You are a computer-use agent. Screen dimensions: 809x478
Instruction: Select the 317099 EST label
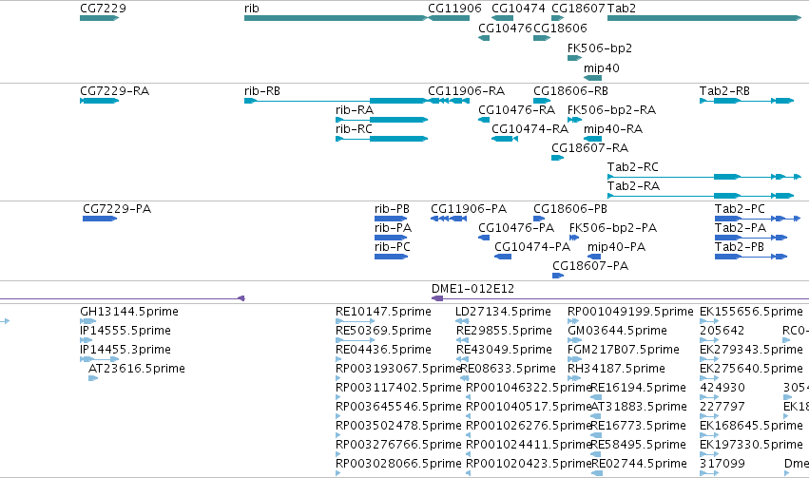[722, 464]
